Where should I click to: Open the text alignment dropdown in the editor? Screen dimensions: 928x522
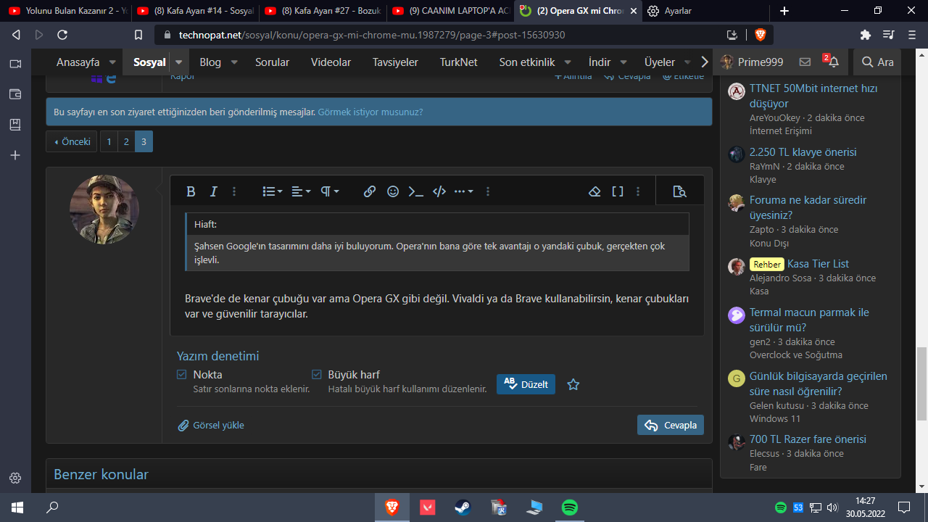pos(301,191)
